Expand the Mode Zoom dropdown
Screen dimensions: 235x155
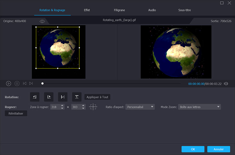[x=199, y=107]
